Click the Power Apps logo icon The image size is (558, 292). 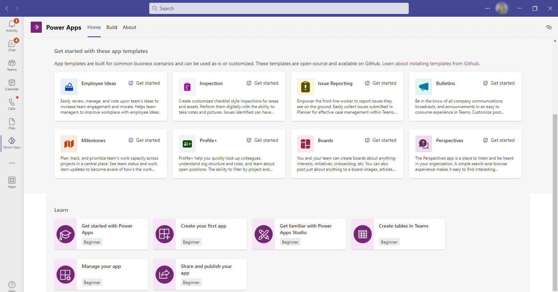[36, 27]
